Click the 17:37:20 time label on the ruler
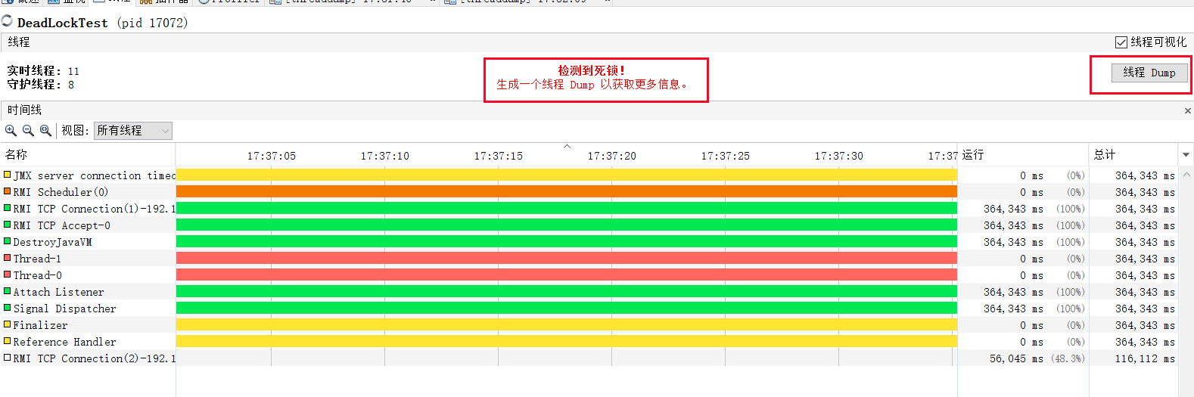 click(x=611, y=156)
